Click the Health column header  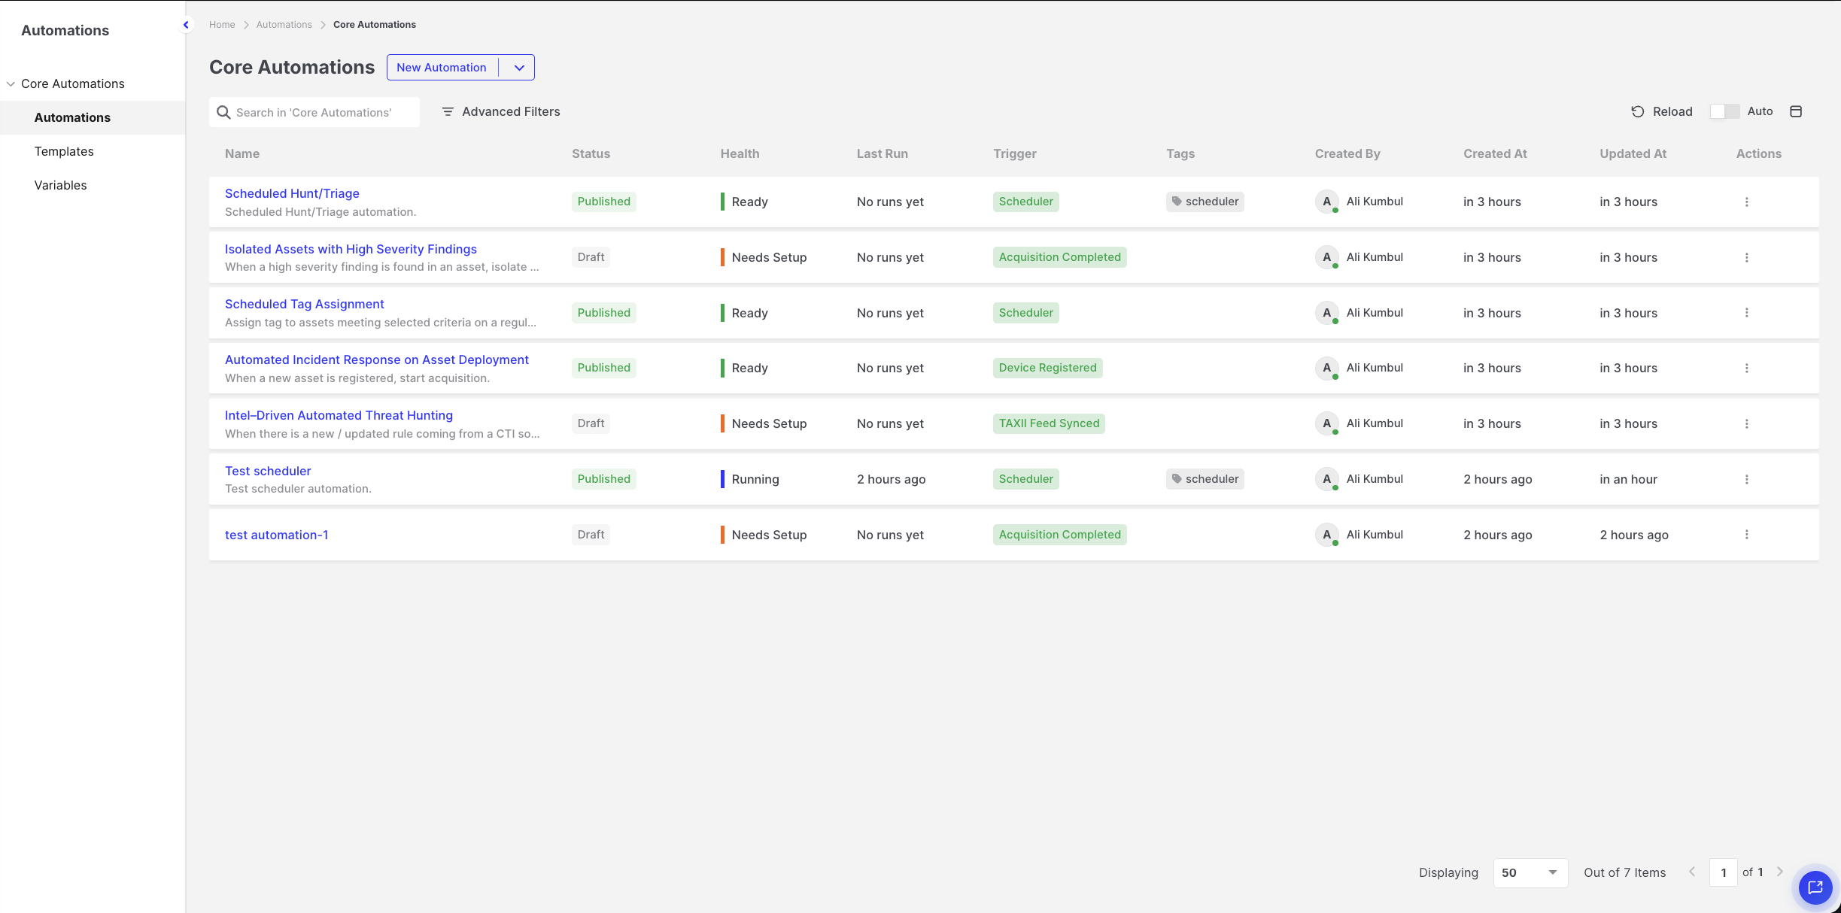point(740,153)
